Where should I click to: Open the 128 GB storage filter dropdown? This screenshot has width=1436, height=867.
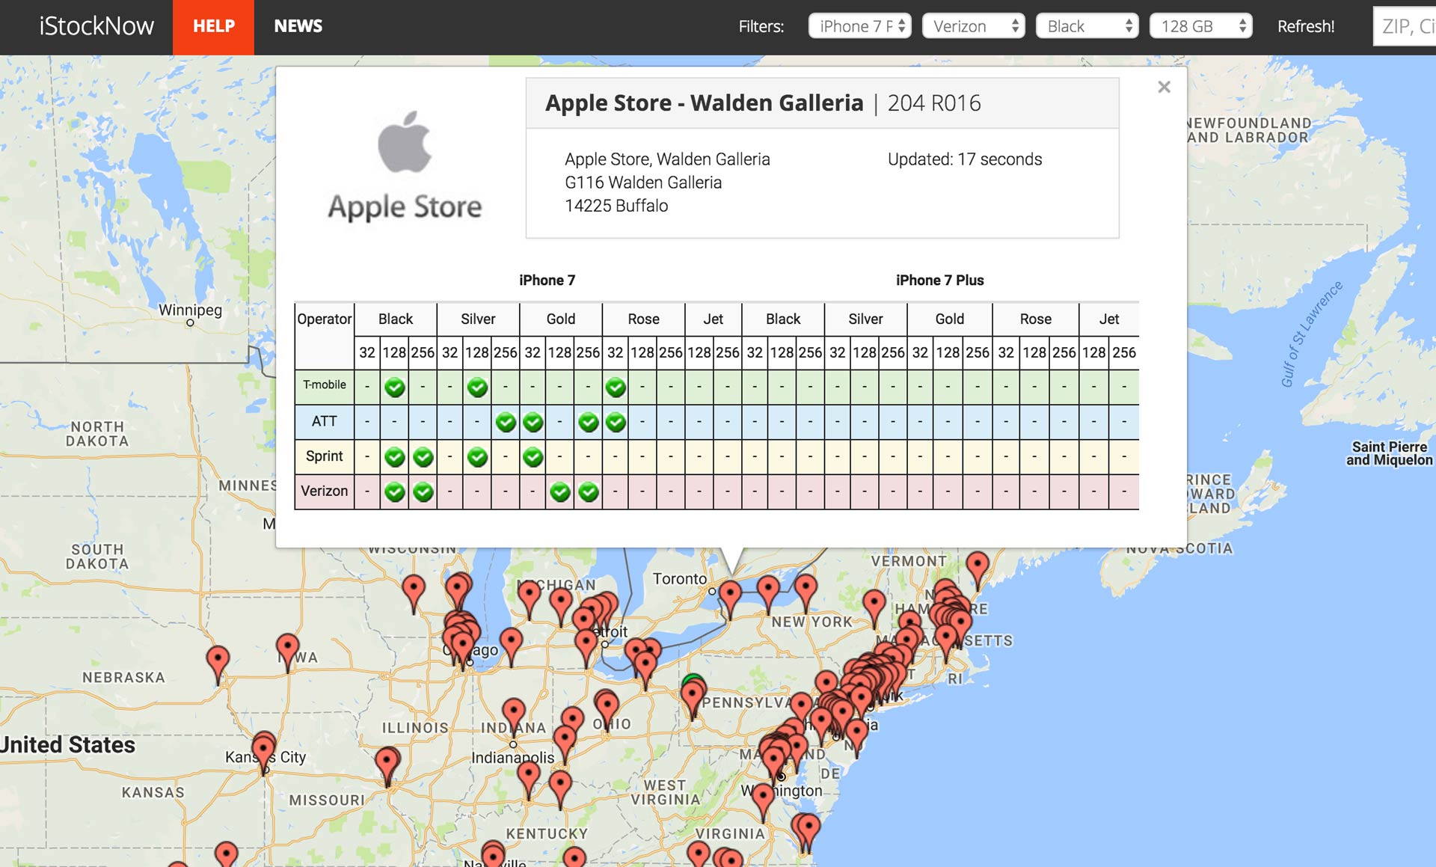tap(1200, 26)
